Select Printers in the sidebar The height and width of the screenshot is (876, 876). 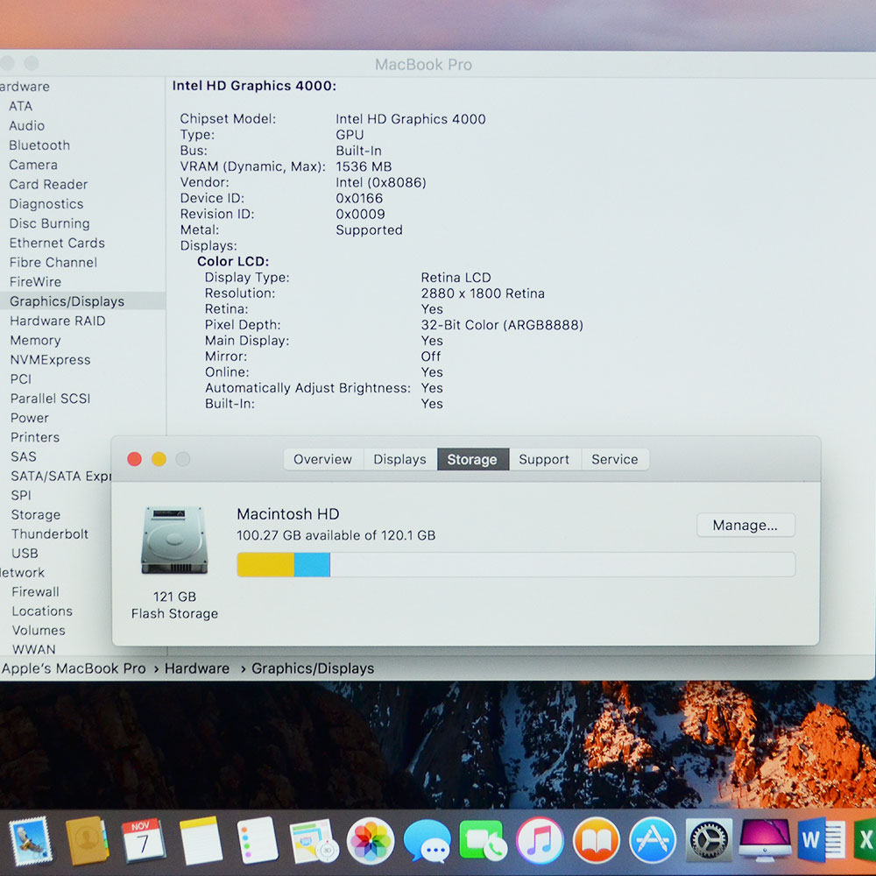click(x=35, y=437)
